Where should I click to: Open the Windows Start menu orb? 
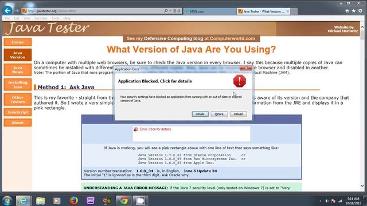tap(7, 201)
